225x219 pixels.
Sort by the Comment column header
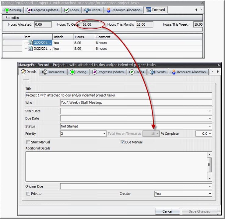pyautogui.click(x=149, y=37)
